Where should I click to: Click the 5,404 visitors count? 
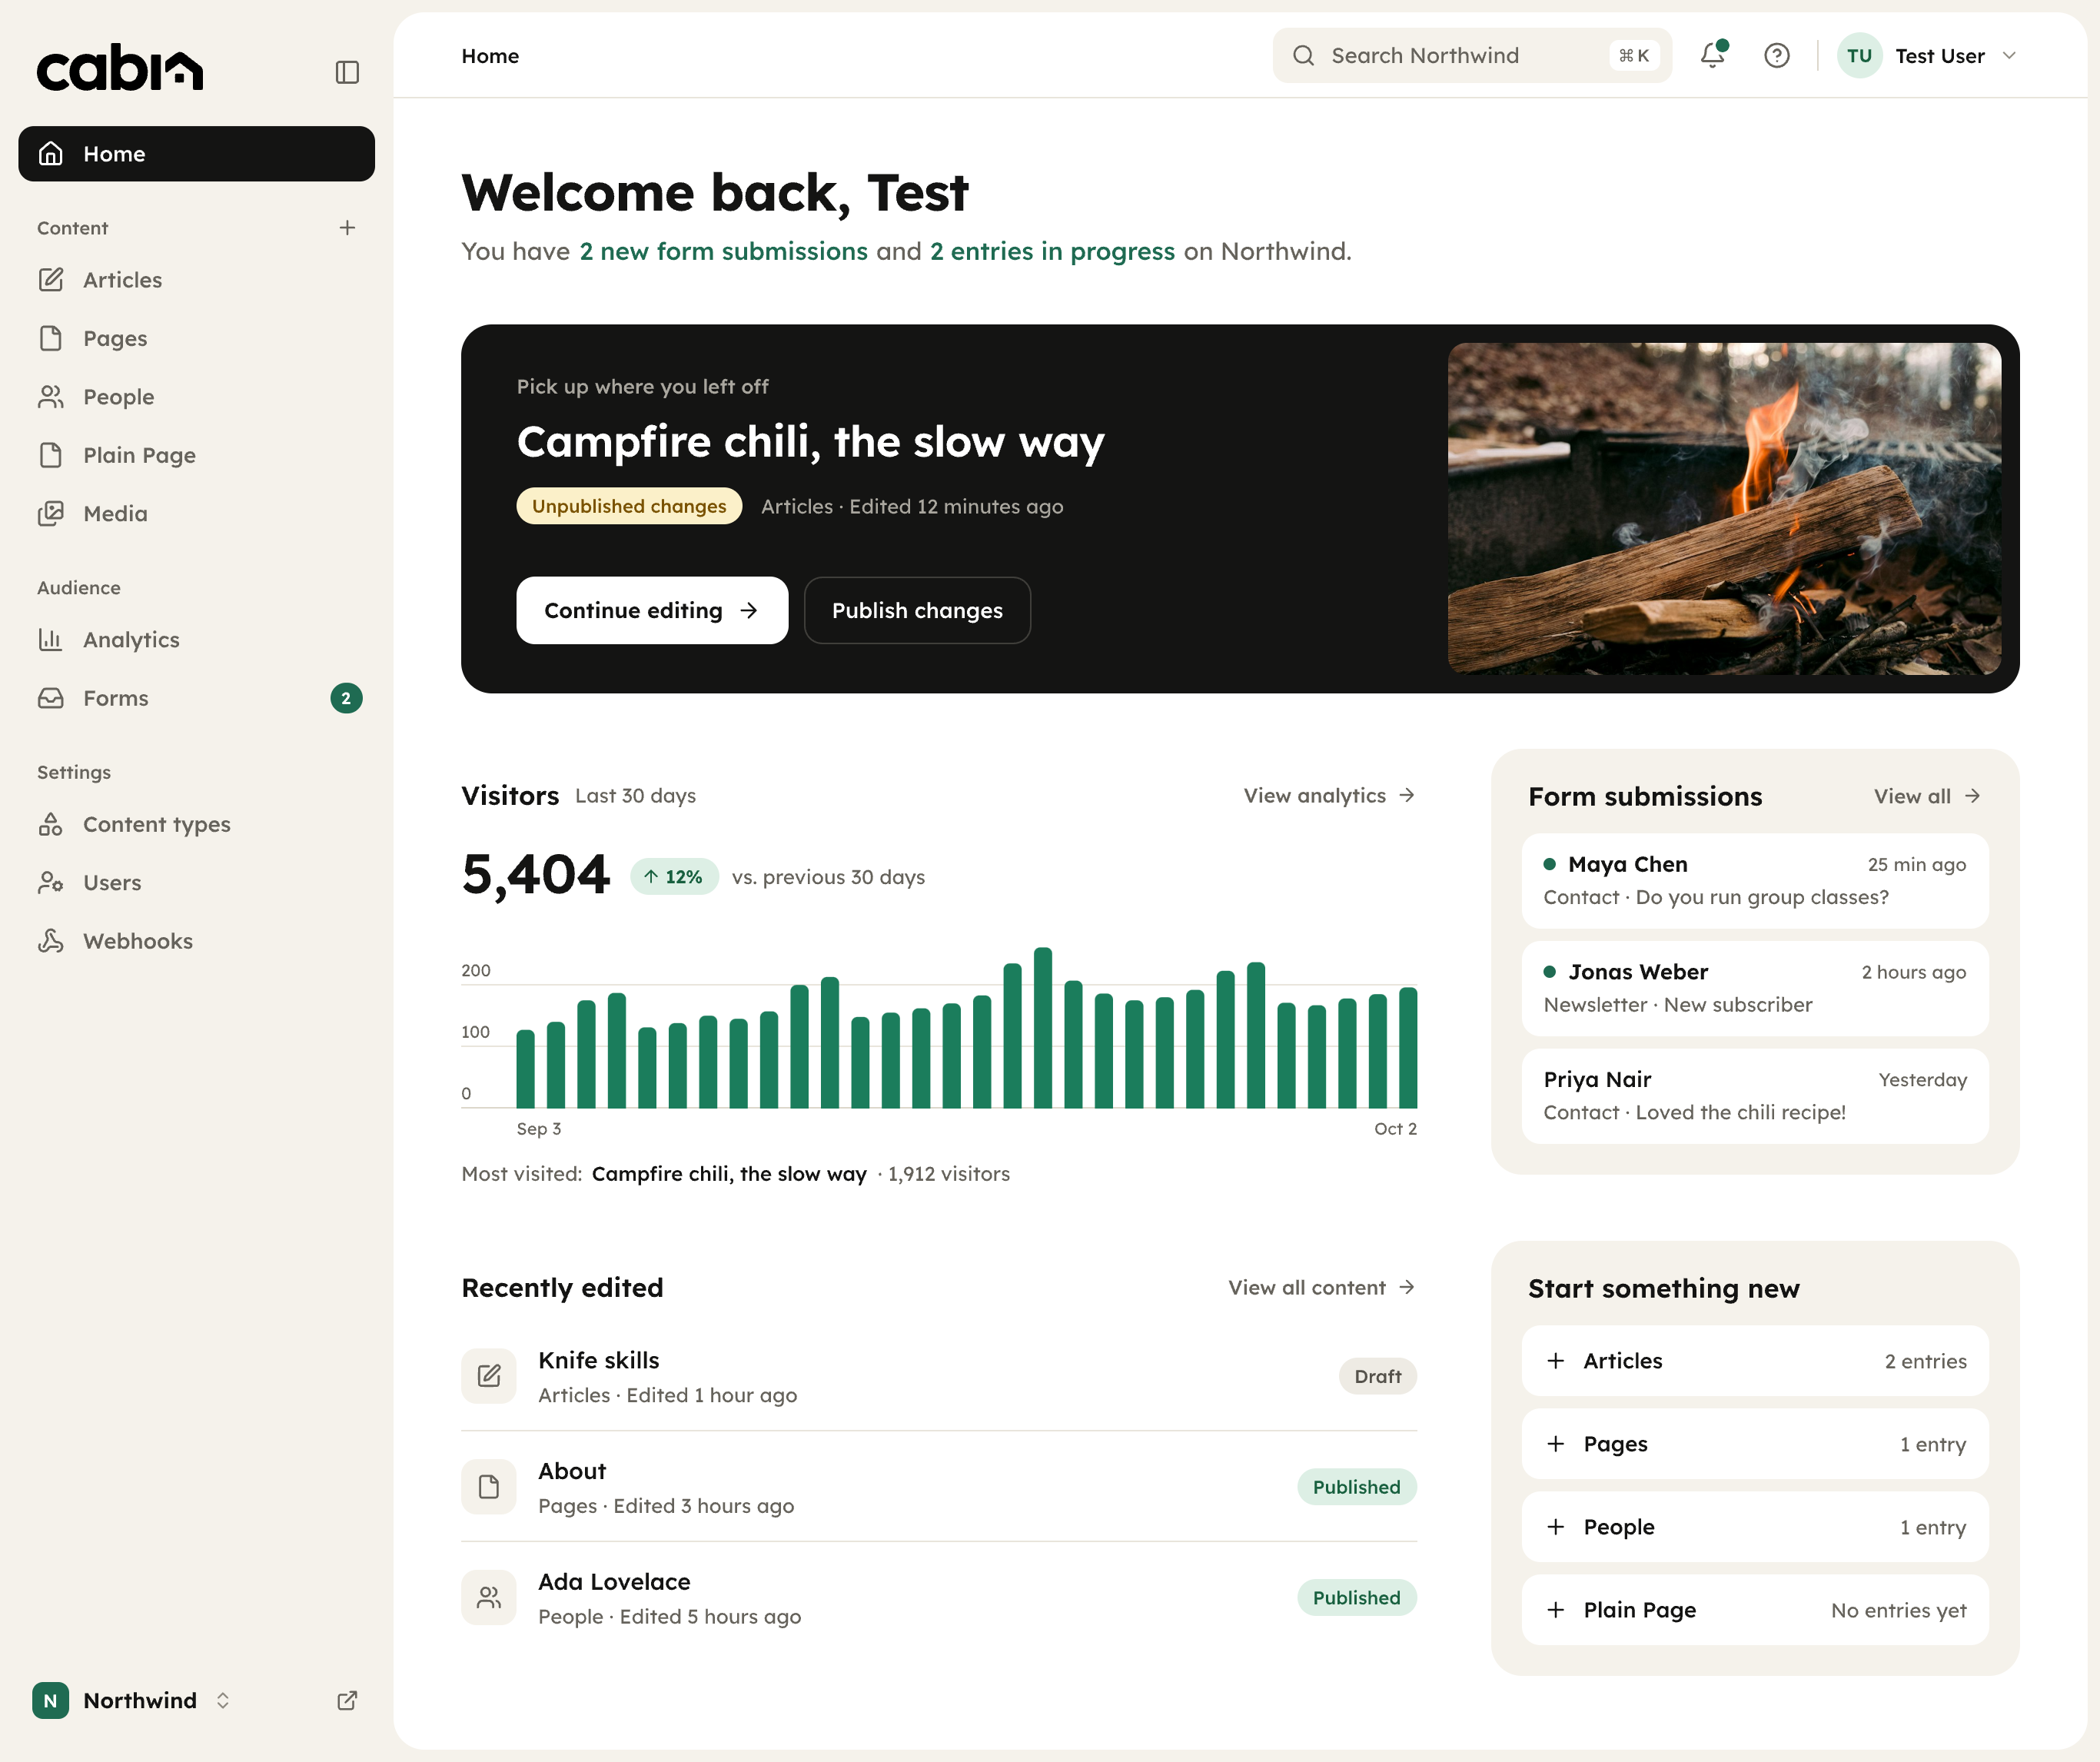pyautogui.click(x=535, y=874)
